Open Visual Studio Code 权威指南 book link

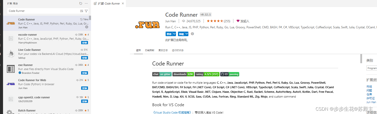(x=173, y=112)
